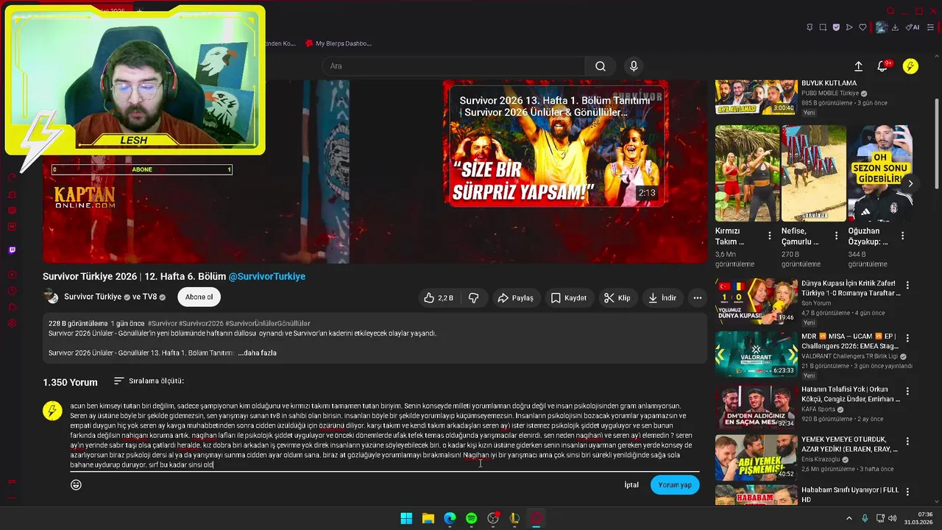Open options for Hababam Sınıfı Uyanıyor video

[907, 491]
